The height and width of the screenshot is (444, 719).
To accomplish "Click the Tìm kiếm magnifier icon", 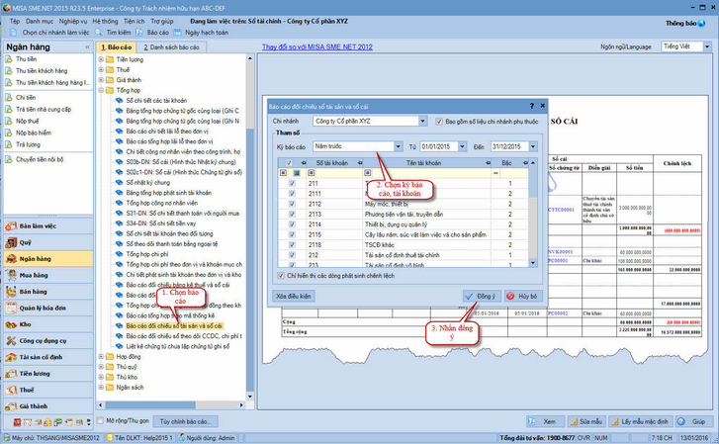I will [x=99, y=33].
